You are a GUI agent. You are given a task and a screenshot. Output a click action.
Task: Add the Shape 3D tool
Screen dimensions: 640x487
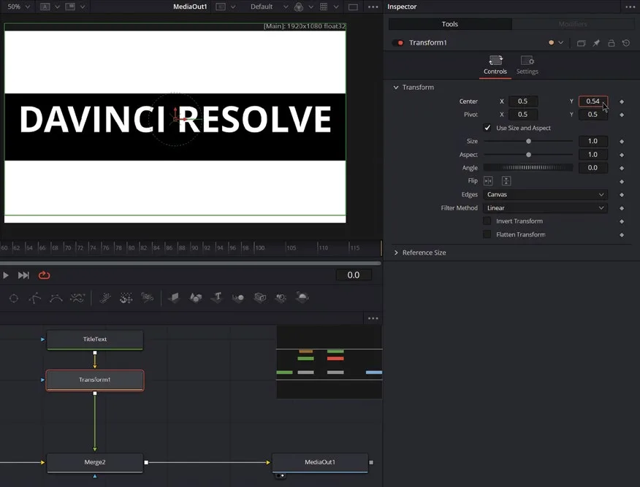196,298
